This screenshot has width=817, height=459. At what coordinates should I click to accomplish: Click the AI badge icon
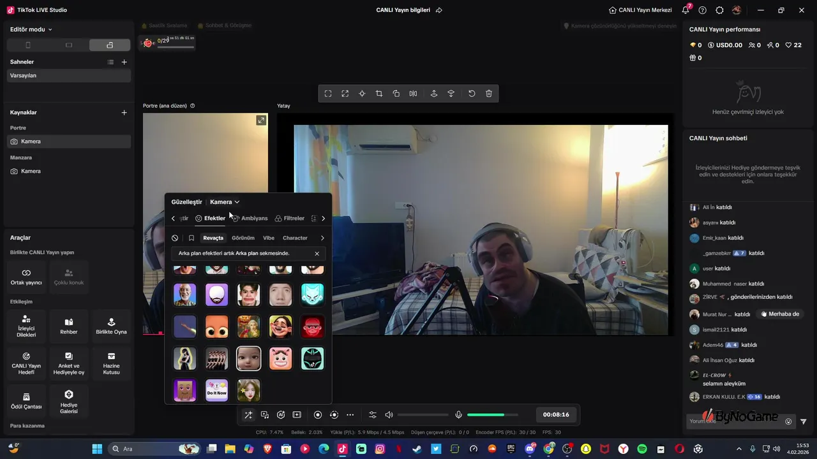(281, 414)
